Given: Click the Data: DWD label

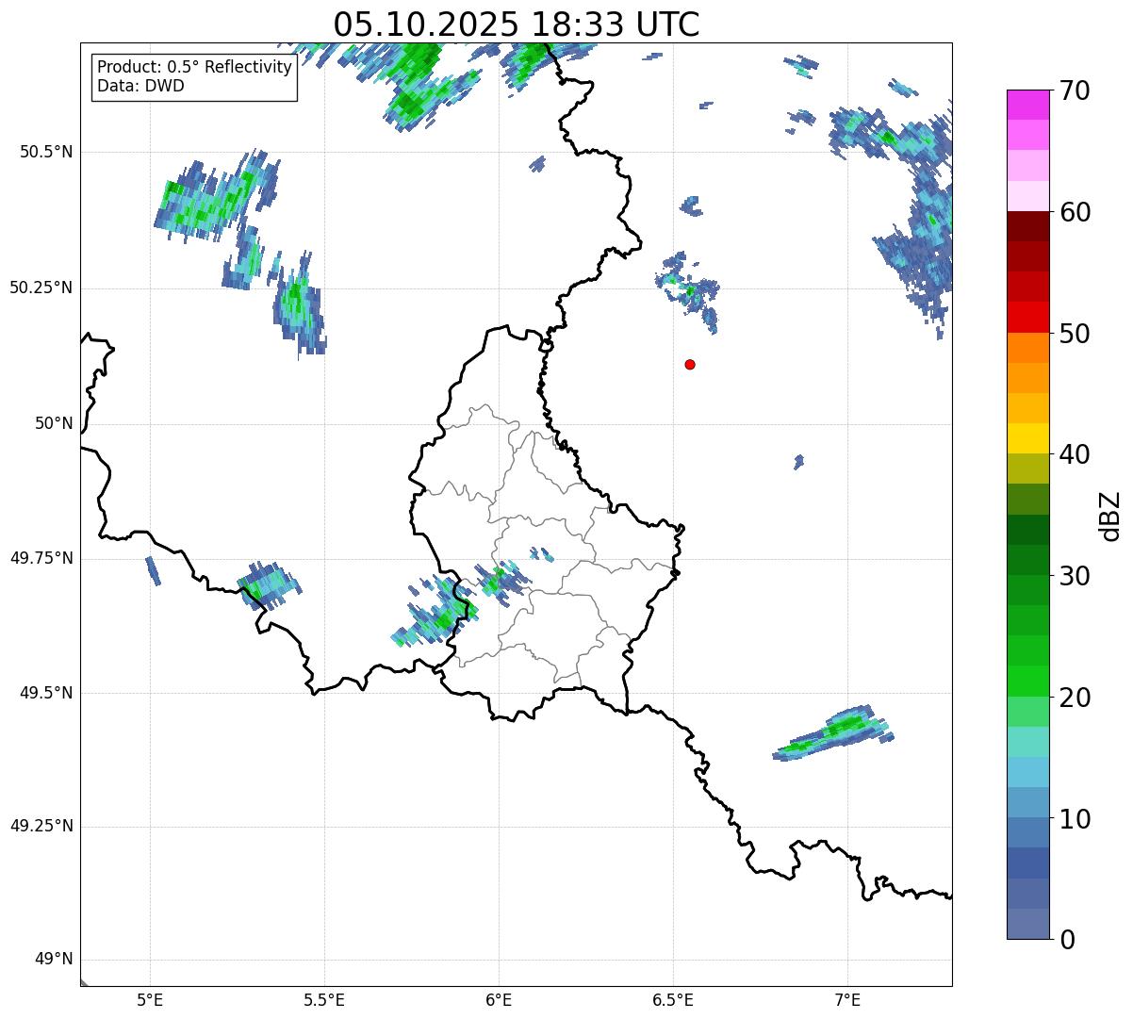Looking at the screenshot, I should pos(140,86).
